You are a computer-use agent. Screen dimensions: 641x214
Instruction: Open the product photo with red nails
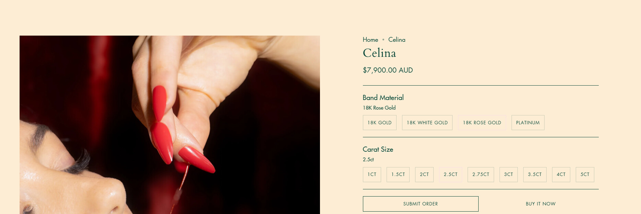[170, 125]
